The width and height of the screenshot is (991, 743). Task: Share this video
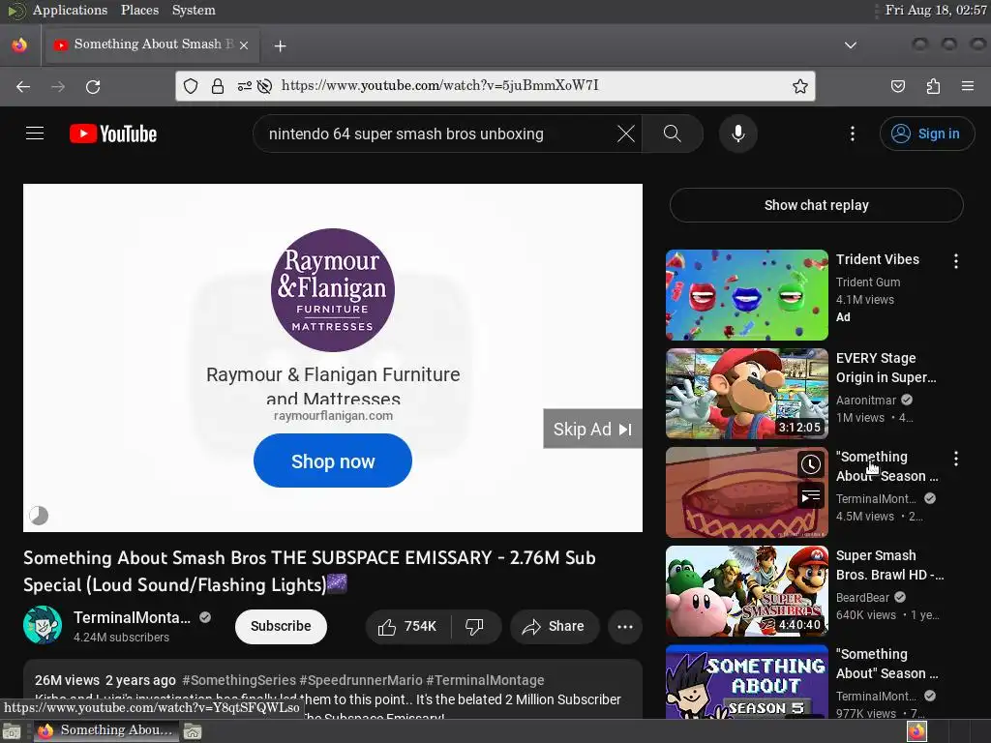pos(553,626)
